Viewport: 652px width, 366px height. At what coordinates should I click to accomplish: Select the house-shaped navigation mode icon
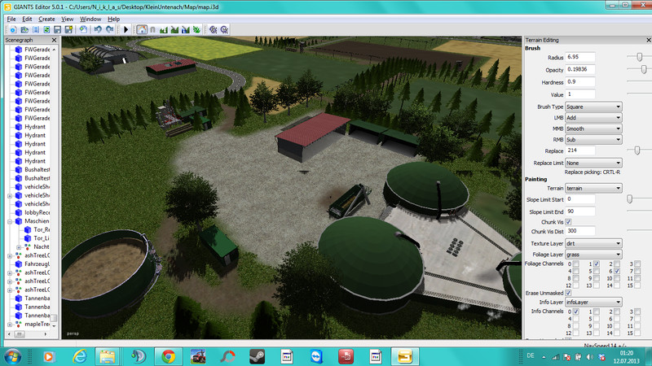[142, 29]
